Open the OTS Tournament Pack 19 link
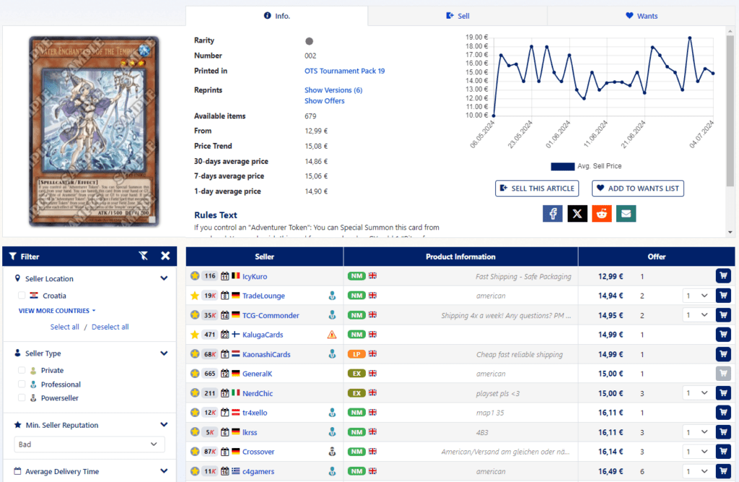 (x=344, y=71)
